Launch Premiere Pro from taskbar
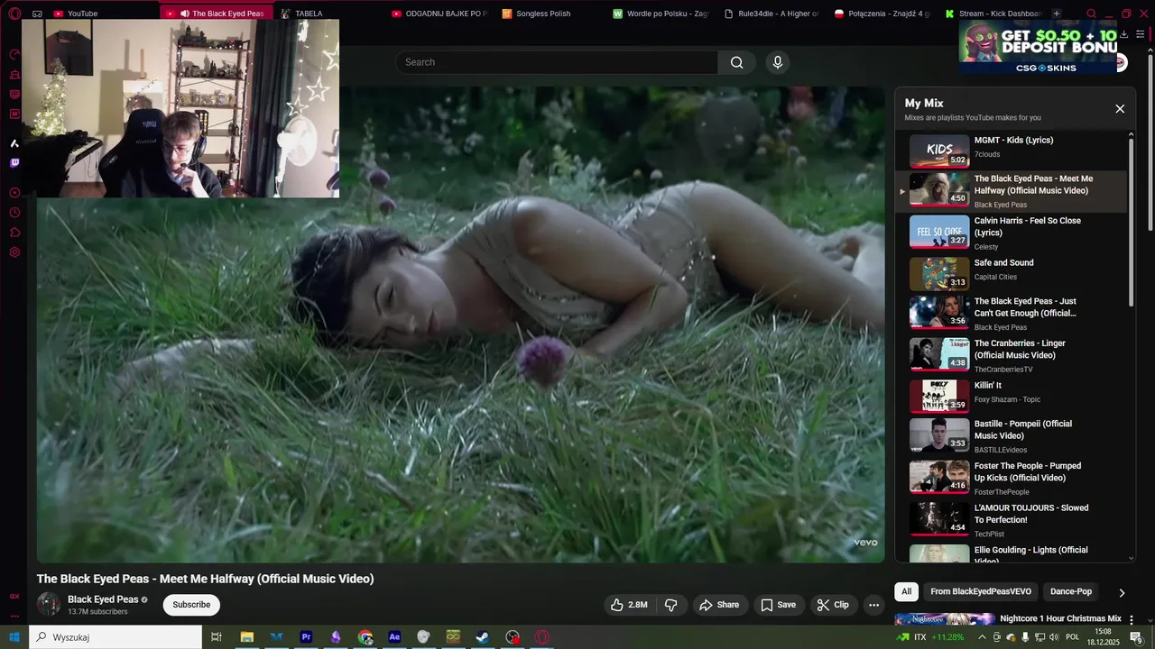This screenshot has width=1155, height=649. 306,637
